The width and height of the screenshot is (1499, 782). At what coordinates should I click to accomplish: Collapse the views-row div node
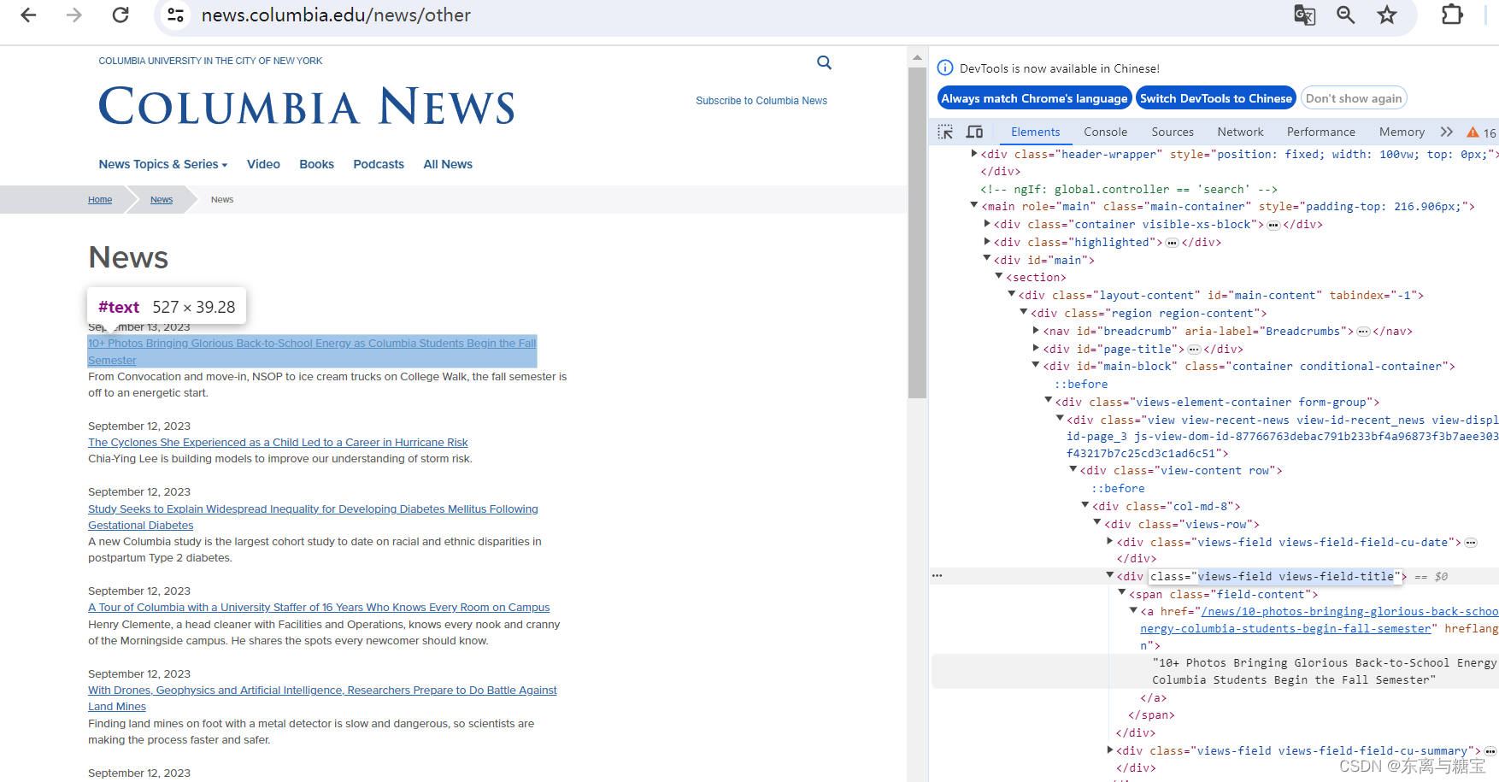[x=1097, y=524]
